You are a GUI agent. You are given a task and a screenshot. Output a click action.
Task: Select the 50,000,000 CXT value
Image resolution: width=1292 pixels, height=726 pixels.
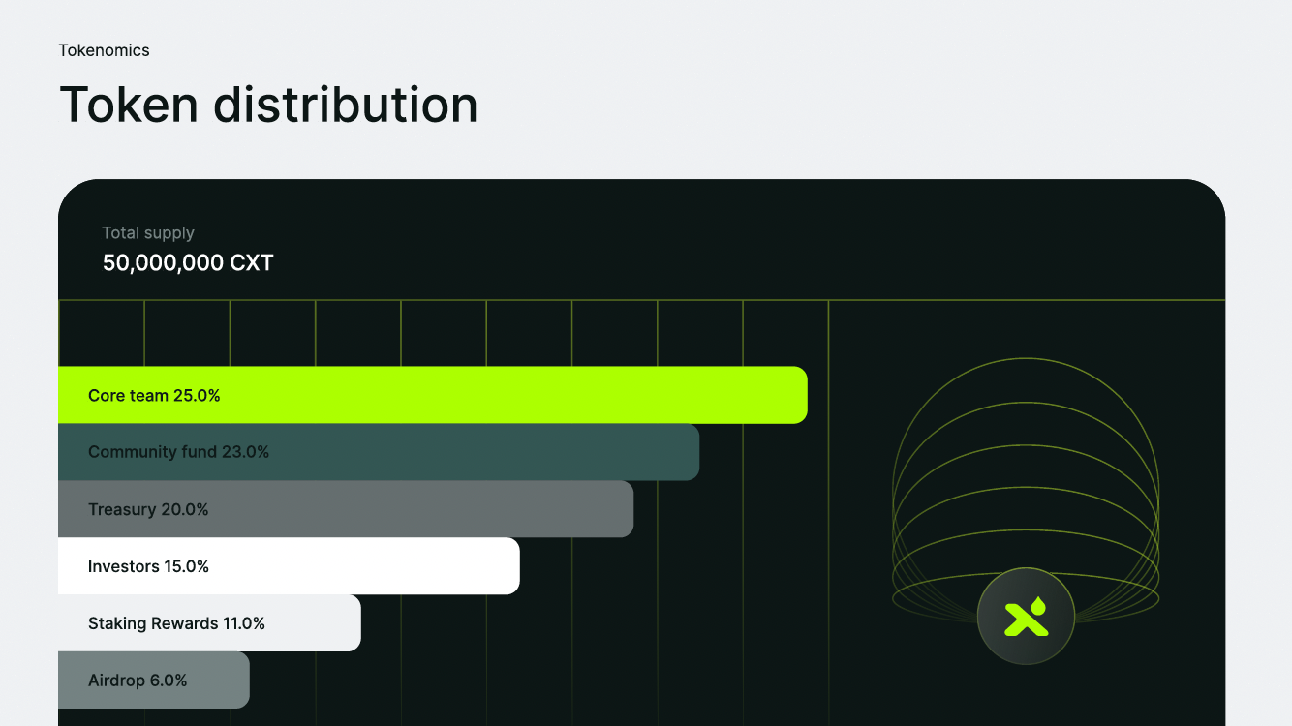pyautogui.click(x=188, y=262)
